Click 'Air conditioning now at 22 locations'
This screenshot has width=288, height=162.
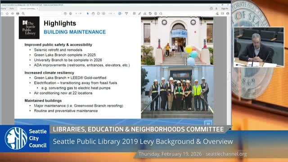pos(63,93)
